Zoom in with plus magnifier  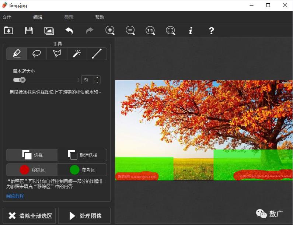click(110, 31)
